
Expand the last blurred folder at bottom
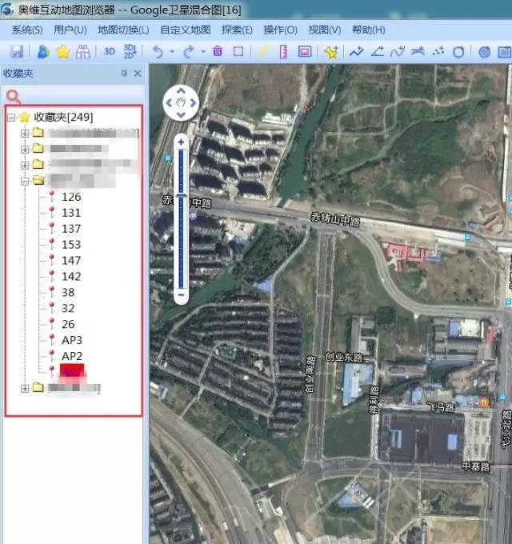tap(25, 388)
